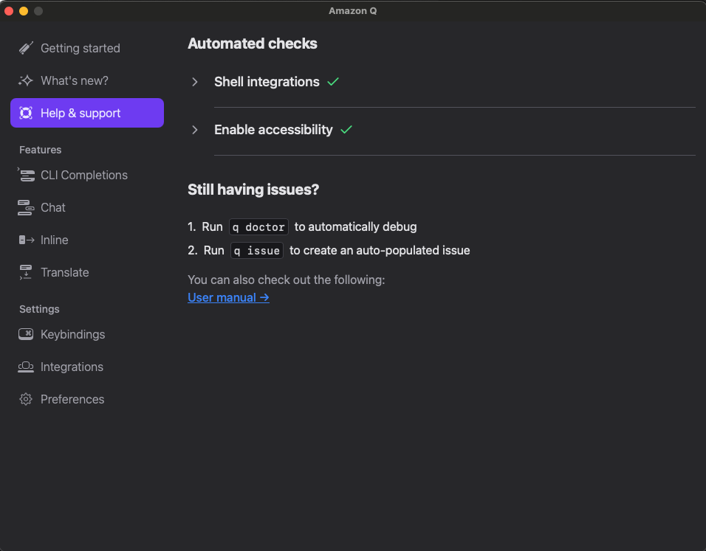Click the green check next to Shell integrations
The image size is (706, 551).
(x=333, y=82)
